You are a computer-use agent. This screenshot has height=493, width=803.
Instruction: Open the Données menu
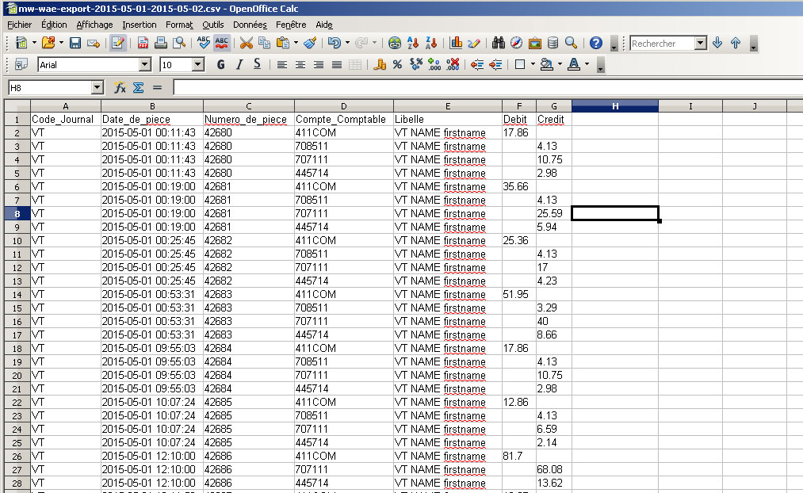pos(250,25)
